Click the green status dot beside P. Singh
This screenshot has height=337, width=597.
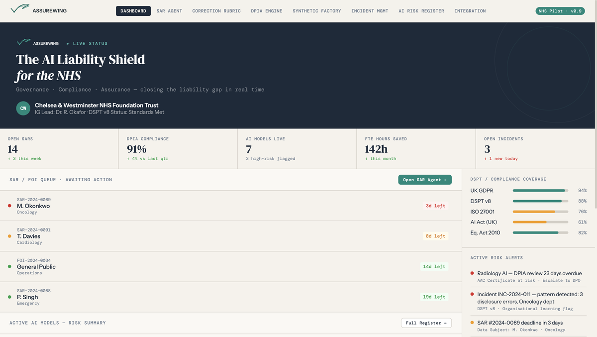pos(9,297)
